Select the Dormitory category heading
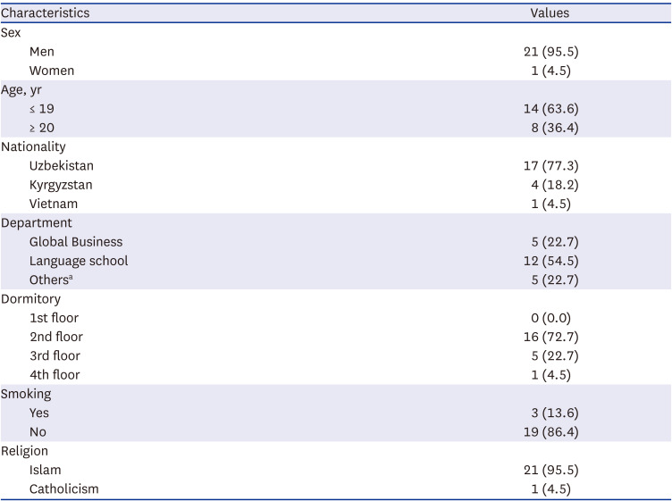 point(33,298)
